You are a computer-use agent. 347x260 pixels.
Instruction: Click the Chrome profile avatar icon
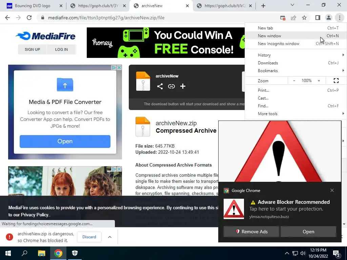329,18
